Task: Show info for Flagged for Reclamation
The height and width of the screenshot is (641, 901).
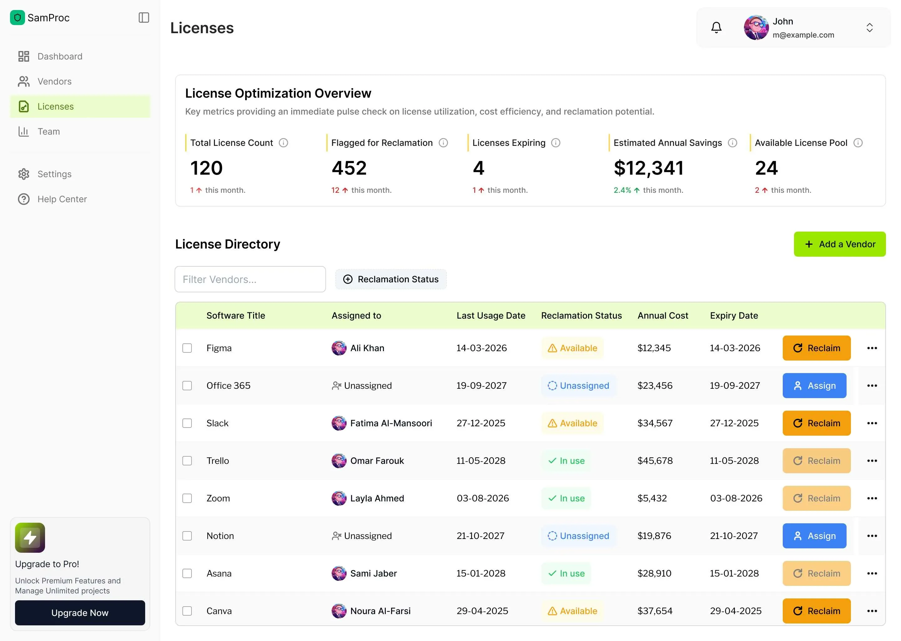Action: click(443, 143)
